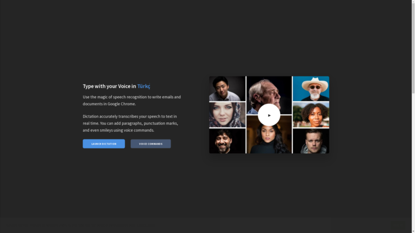Select the man in hooded jacket photo

[x=311, y=141]
